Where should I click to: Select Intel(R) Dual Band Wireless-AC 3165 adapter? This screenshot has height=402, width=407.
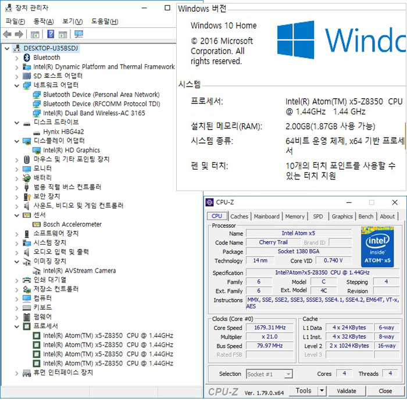coord(94,113)
